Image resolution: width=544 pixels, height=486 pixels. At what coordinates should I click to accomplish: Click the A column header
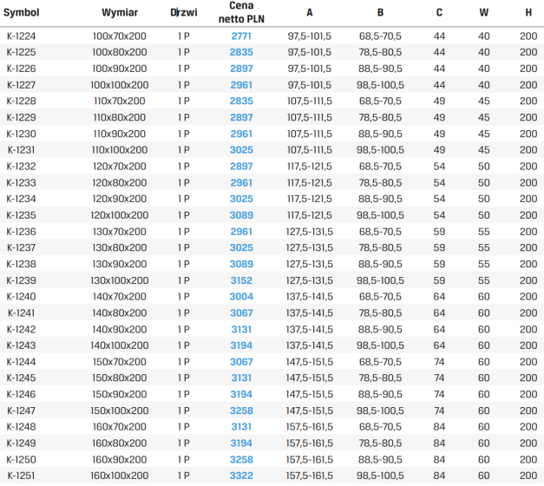pos(310,12)
